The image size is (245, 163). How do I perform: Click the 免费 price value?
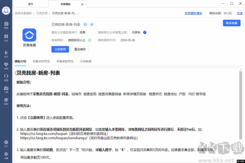tap(82, 33)
